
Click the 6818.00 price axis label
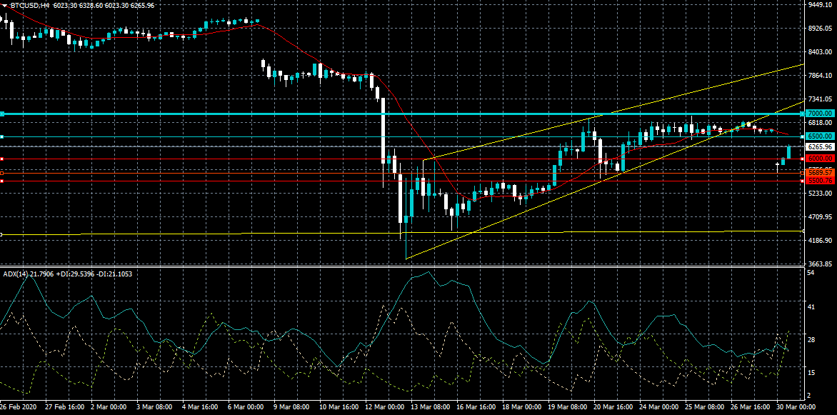[821, 122]
